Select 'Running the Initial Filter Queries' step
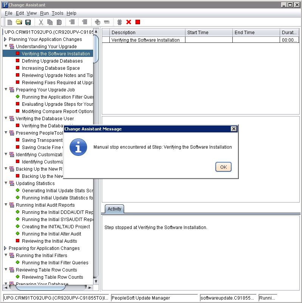 click(x=55, y=263)
